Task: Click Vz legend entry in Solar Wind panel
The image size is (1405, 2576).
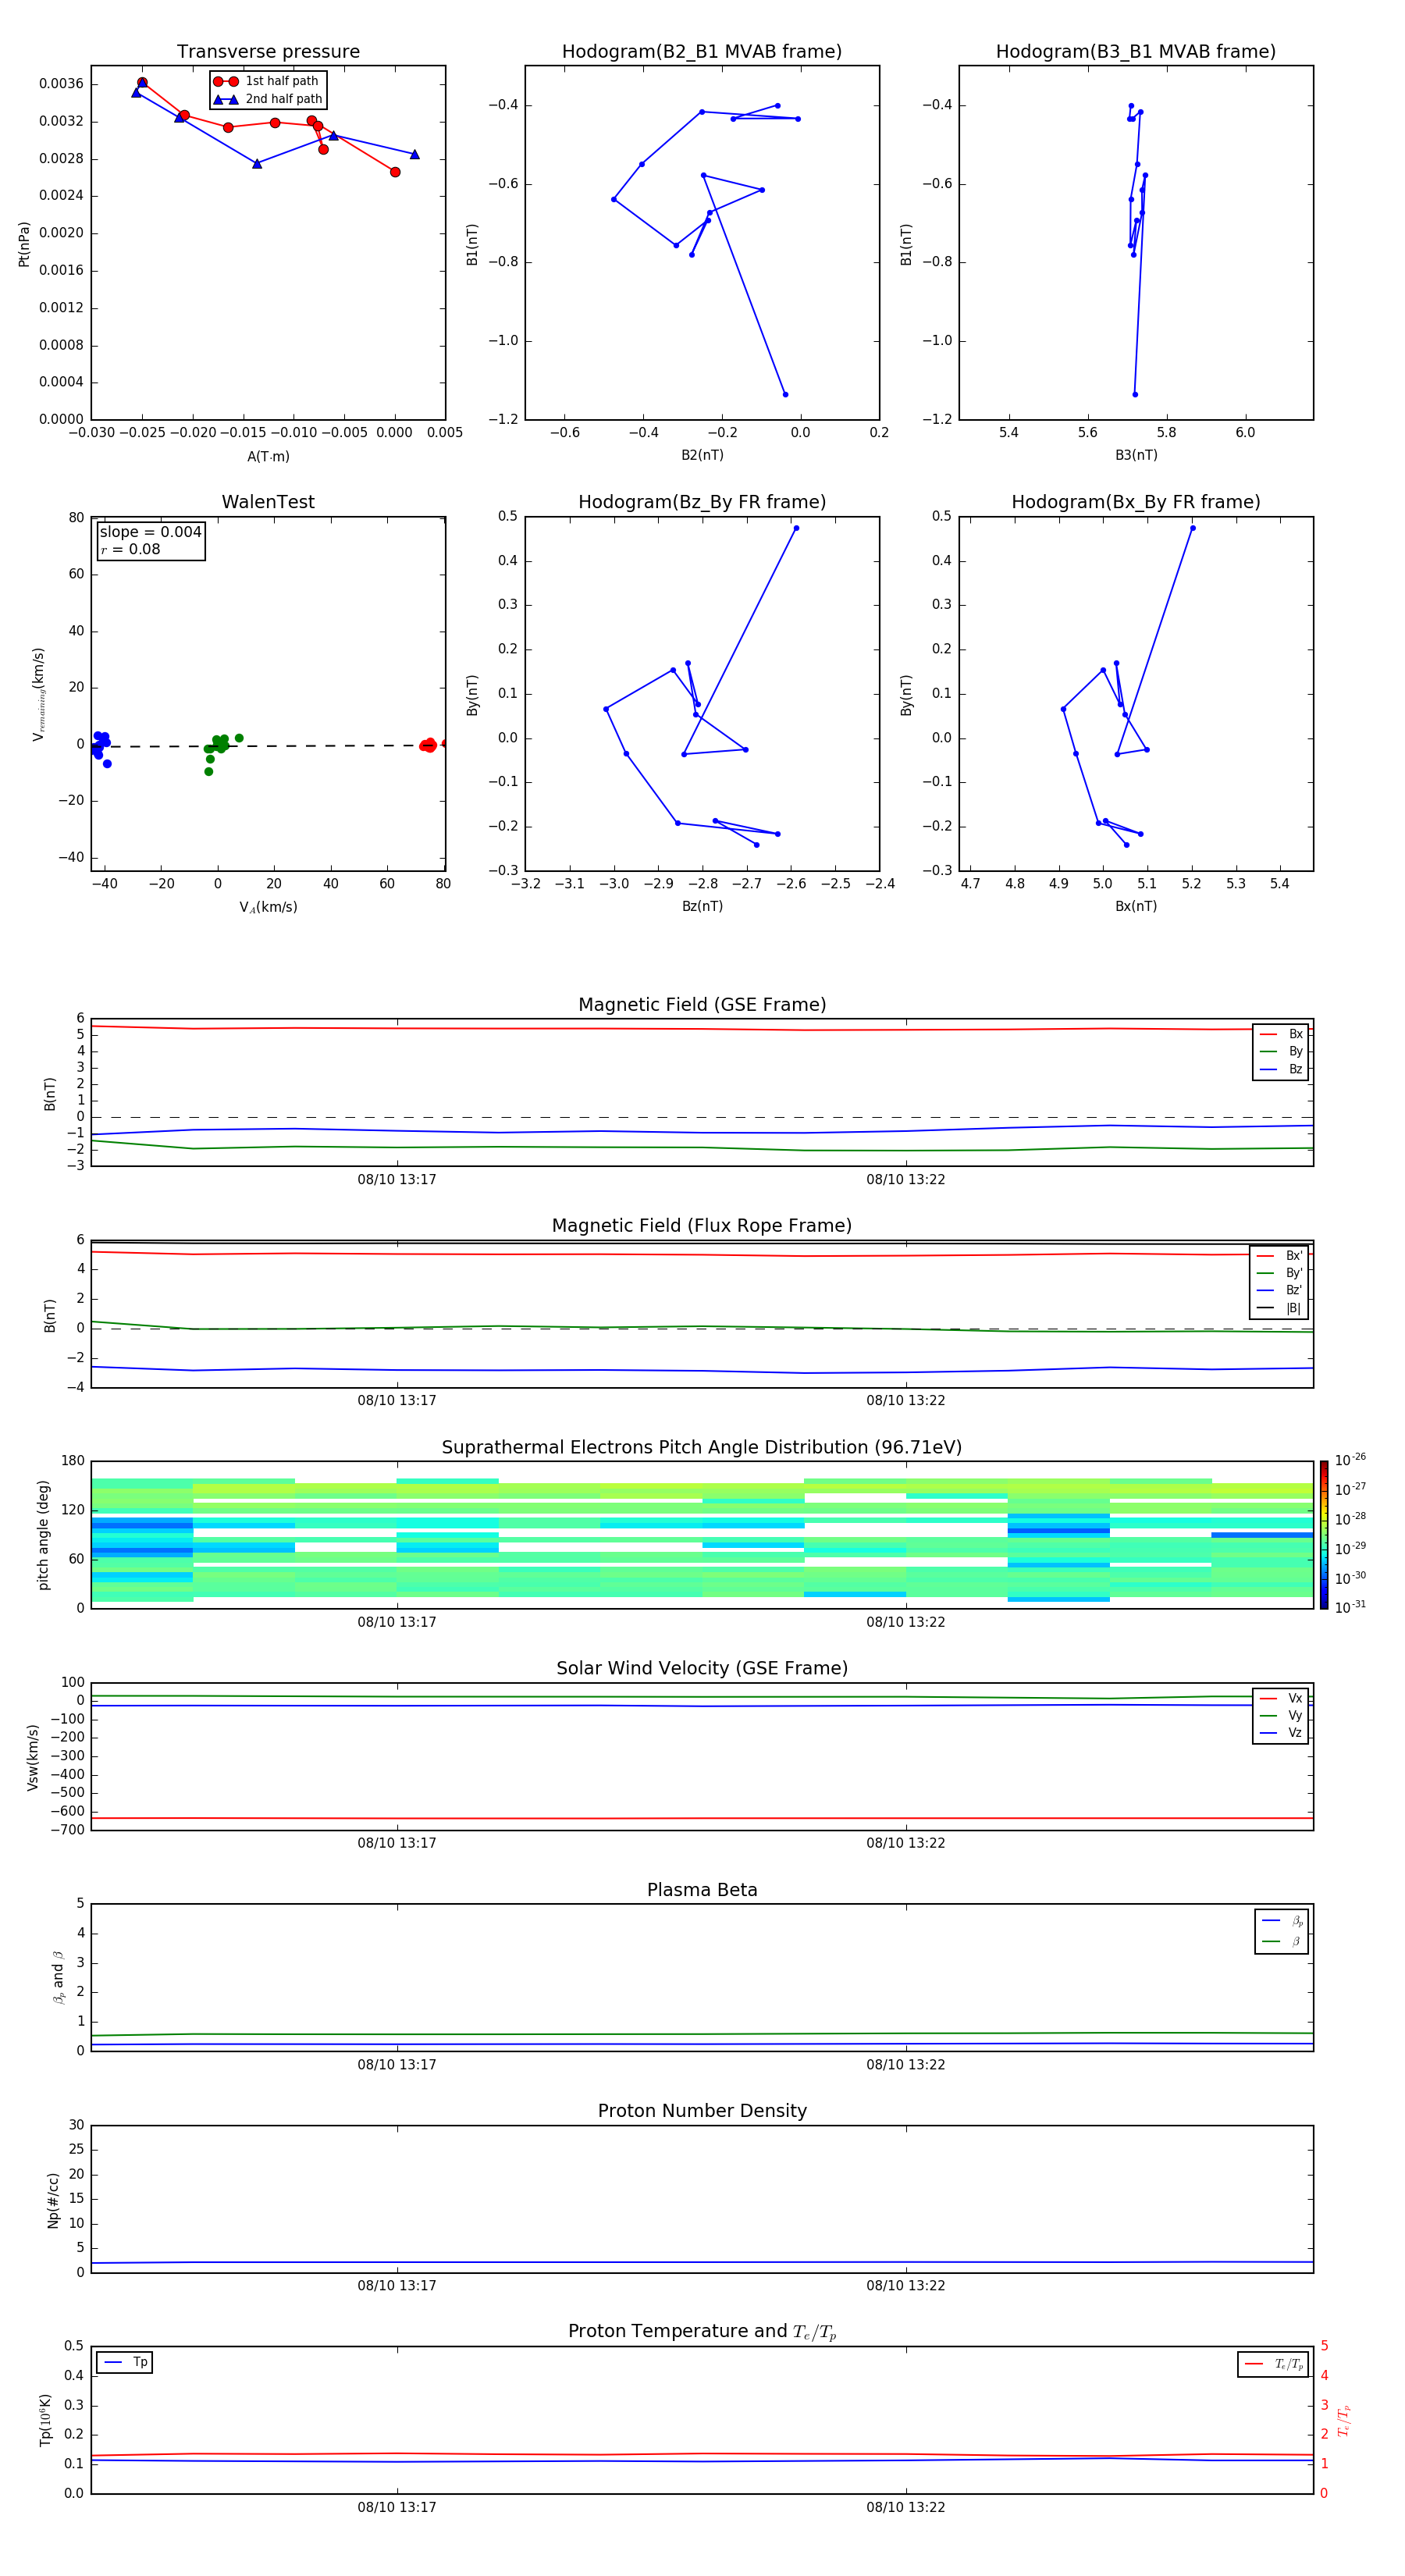Action: pos(1281,1733)
